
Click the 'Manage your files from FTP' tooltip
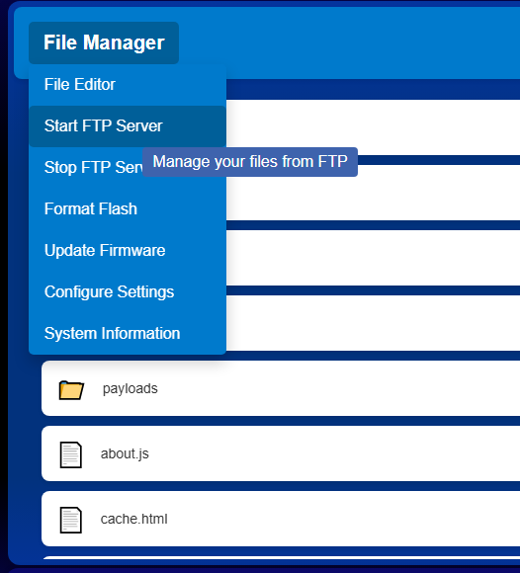click(250, 162)
